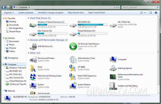This screenshot has height=104, width=161.
Task: Open the System icon
Action: (x=33, y=86)
